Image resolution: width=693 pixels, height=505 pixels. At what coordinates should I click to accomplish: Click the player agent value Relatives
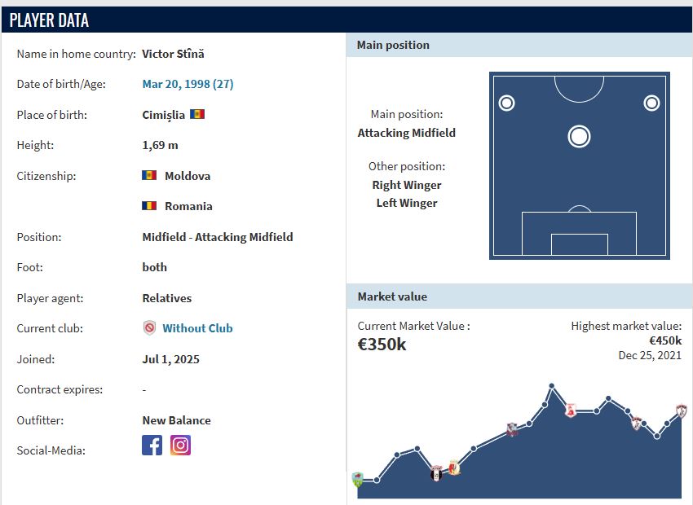click(x=166, y=298)
